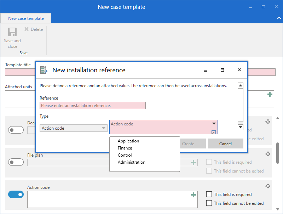Check 'This field cannot be edited' for Action code
This screenshot has width=283, height=214.
tap(209, 203)
